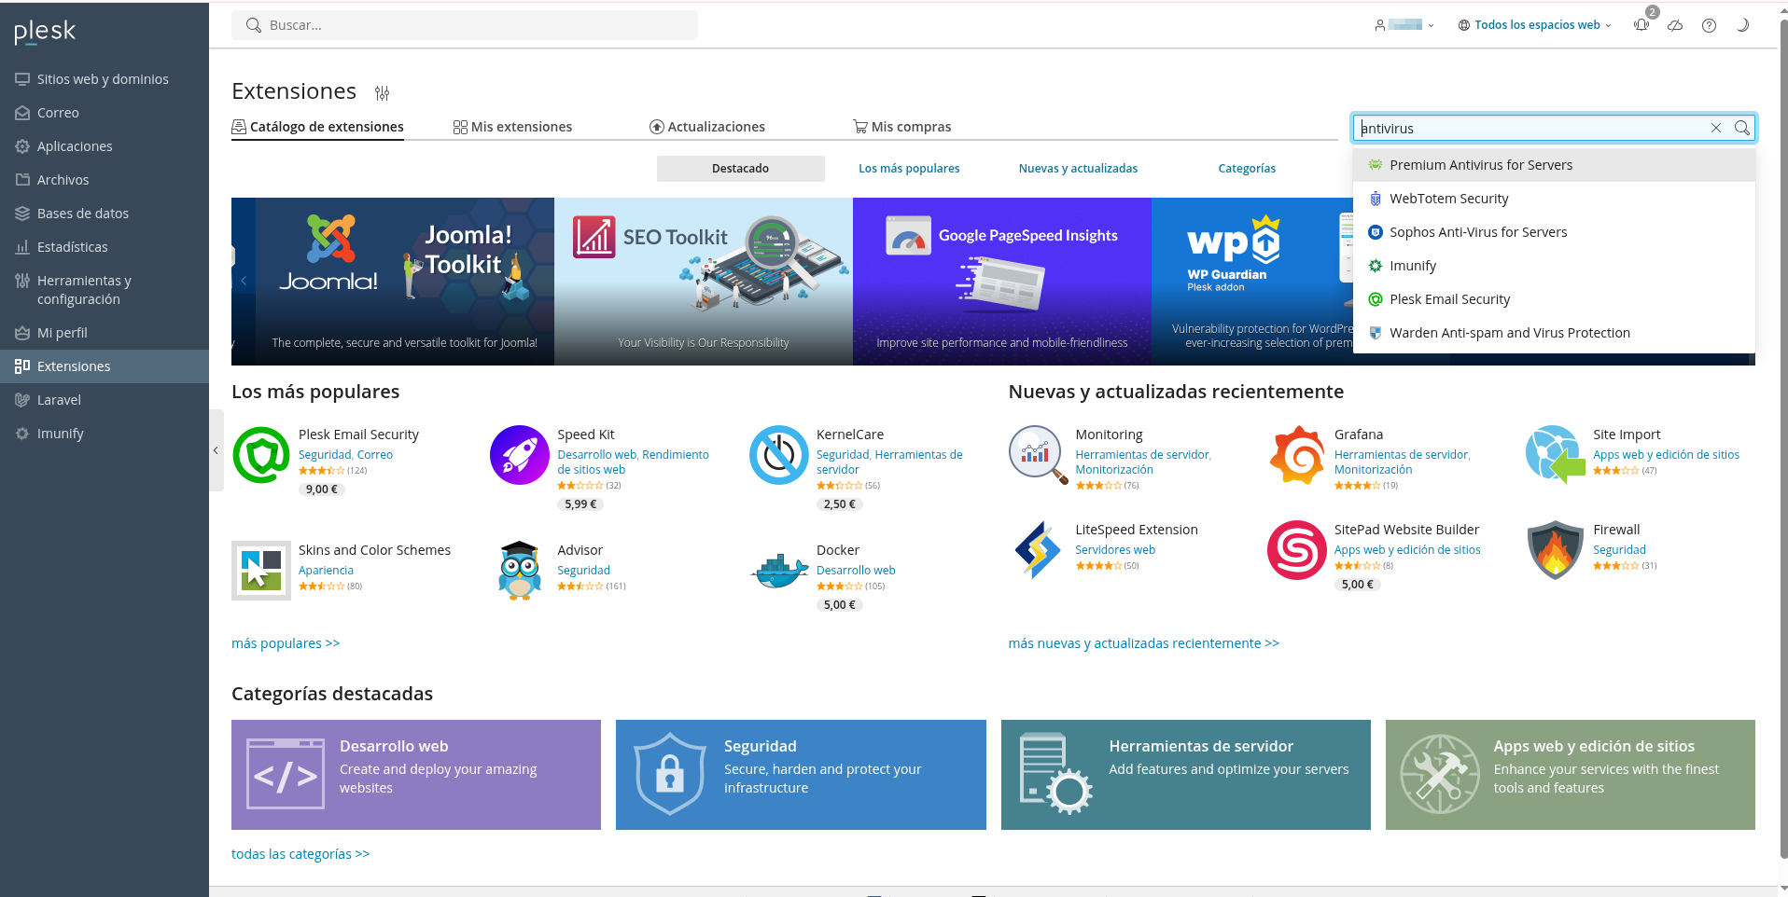
Task: Collapse the left sidebar arrow
Action: [216, 450]
